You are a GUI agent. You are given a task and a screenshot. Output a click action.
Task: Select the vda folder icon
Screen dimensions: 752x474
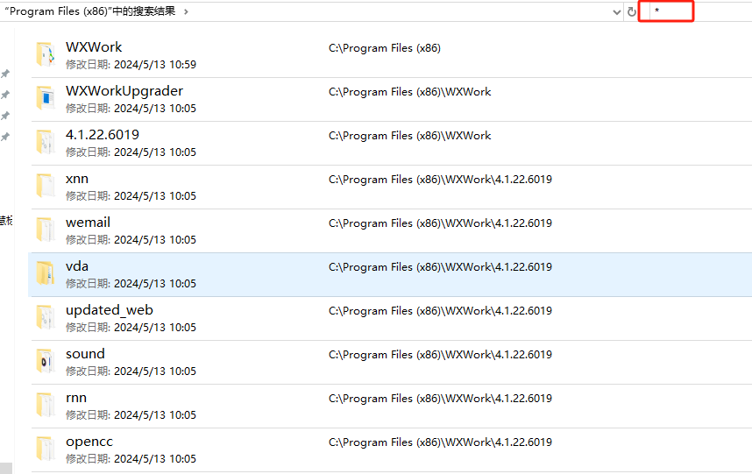46,273
